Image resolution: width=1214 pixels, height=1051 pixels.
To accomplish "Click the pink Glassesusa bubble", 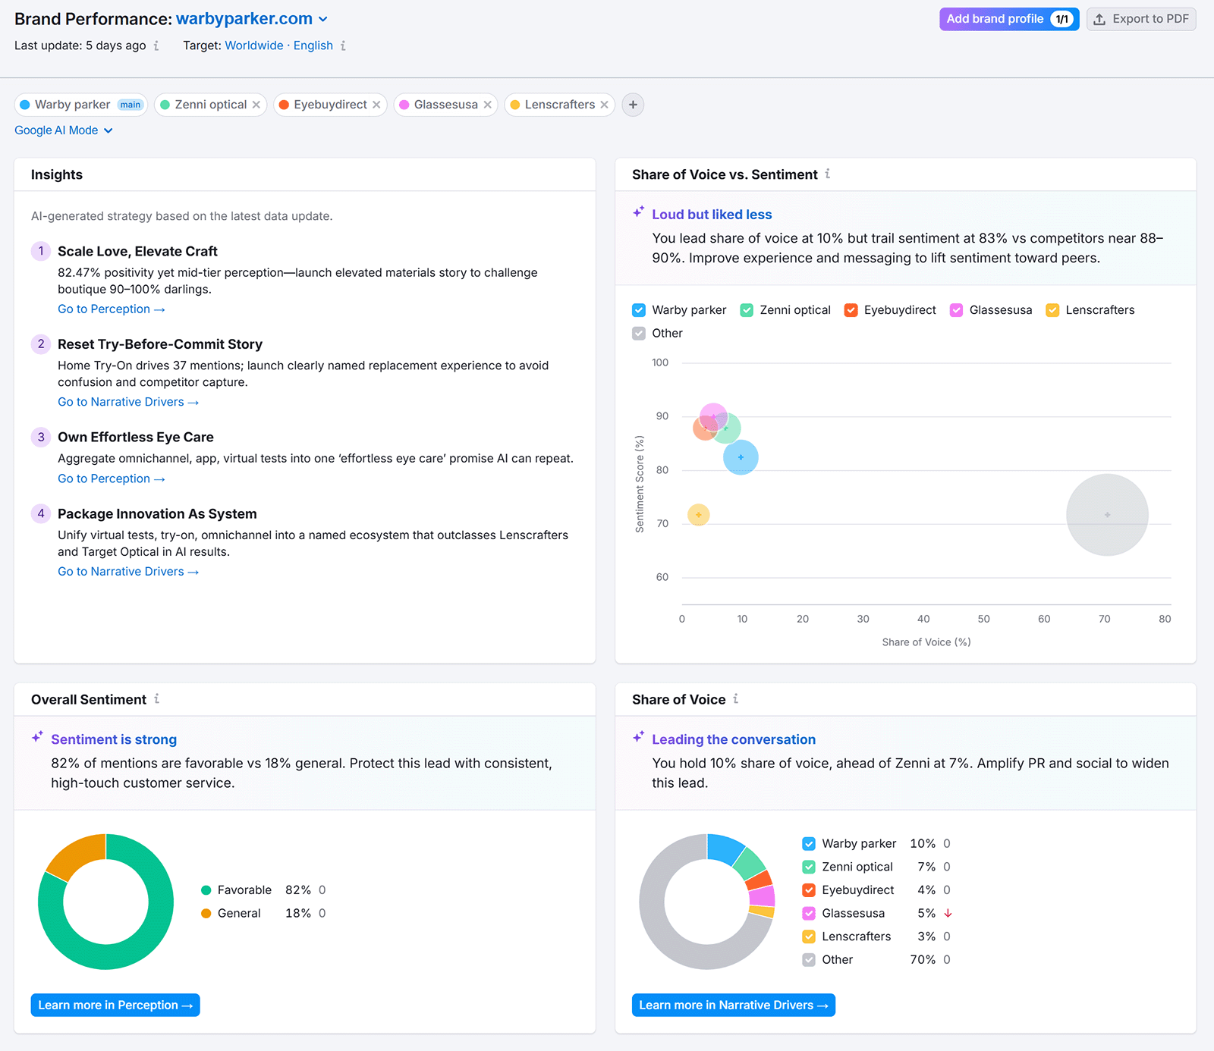I will (713, 416).
